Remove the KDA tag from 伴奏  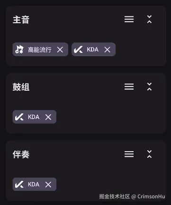[48, 185]
